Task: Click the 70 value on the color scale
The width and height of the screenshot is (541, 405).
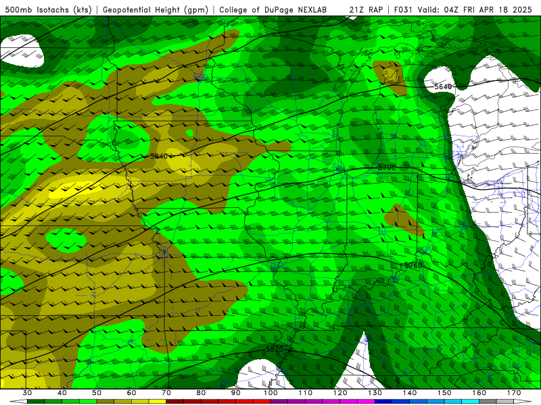Action: pyautogui.click(x=166, y=393)
